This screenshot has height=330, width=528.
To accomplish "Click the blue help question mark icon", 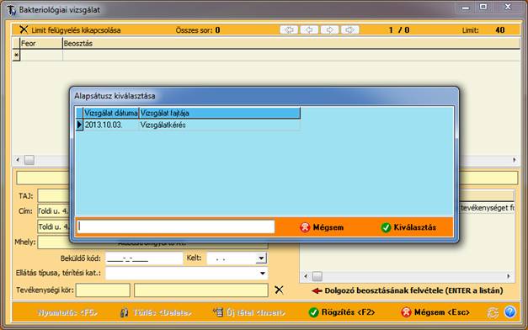I will [509, 311].
